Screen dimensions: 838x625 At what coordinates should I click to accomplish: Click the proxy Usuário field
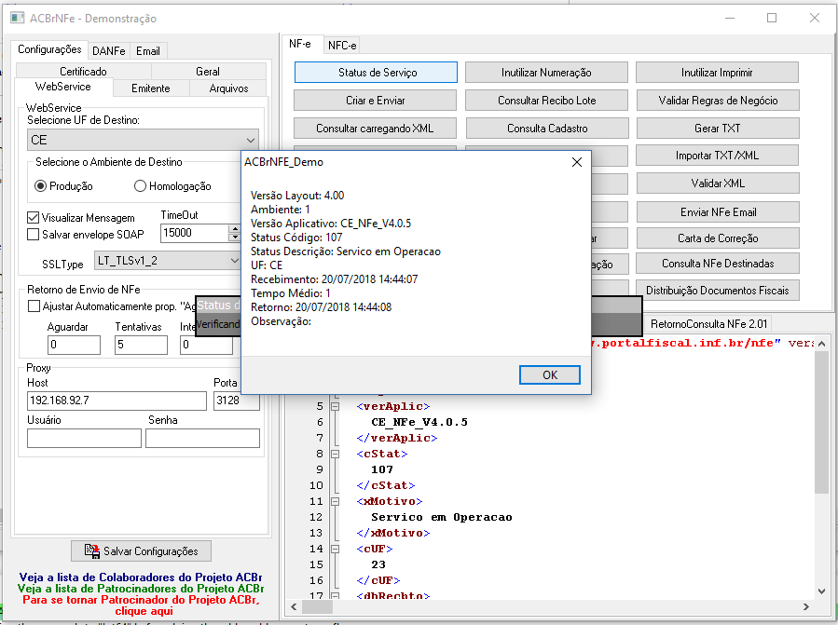(x=85, y=438)
